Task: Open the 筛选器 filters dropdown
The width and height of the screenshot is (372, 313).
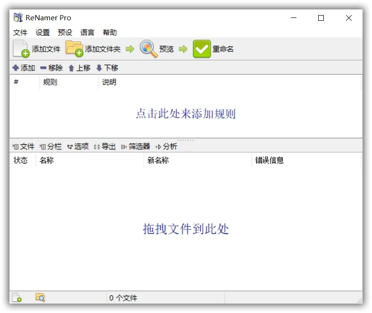Action: point(135,147)
